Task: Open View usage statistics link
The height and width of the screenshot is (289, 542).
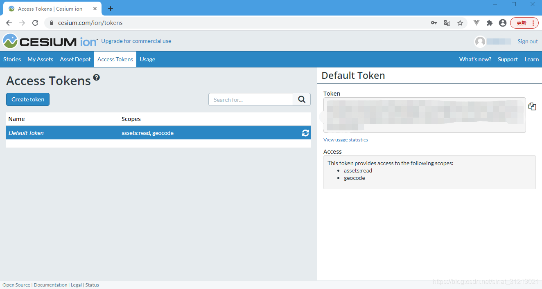Action: [x=346, y=140]
